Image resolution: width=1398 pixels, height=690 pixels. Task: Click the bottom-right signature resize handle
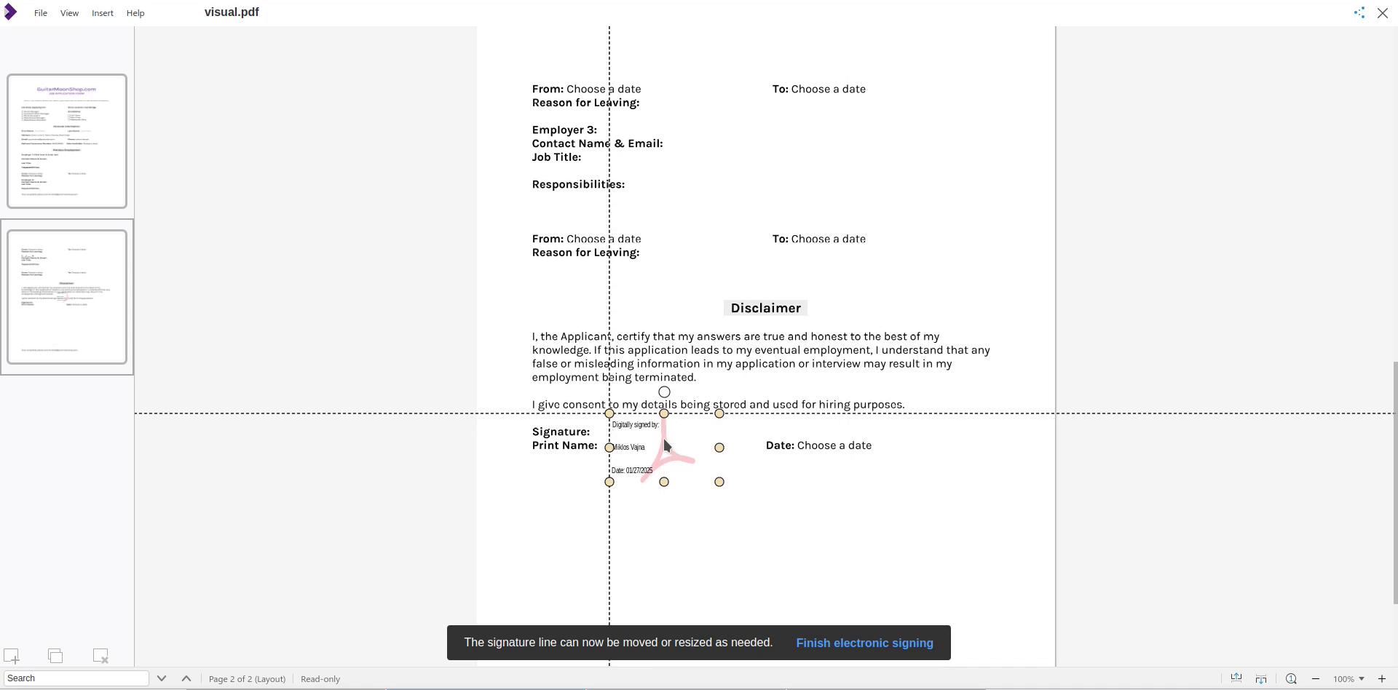coord(719,482)
